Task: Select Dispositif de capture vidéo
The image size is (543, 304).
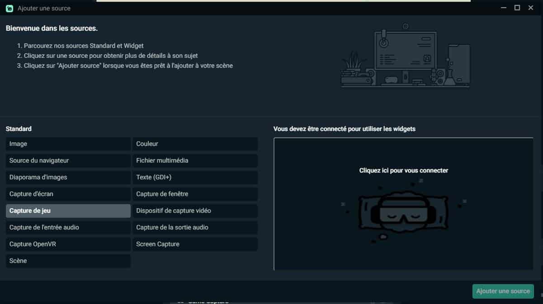Action: [195, 210]
